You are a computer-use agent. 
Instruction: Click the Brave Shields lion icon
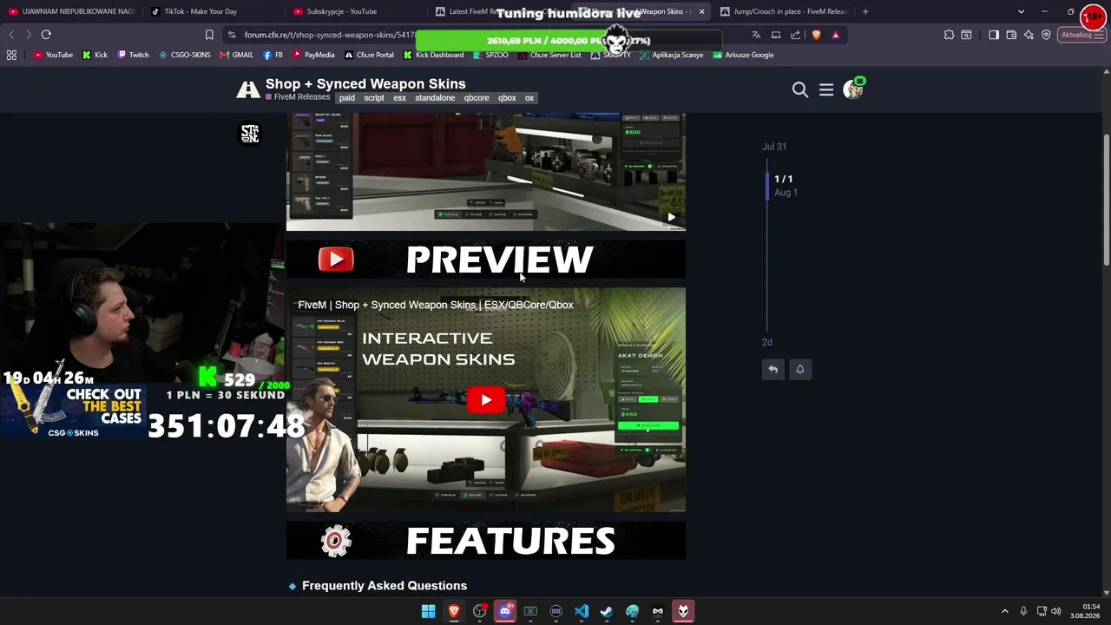click(x=816, y=35)
